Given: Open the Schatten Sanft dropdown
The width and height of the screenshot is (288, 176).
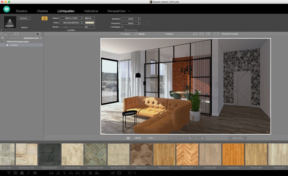Looking at the screenshot, I should [131, 19].
